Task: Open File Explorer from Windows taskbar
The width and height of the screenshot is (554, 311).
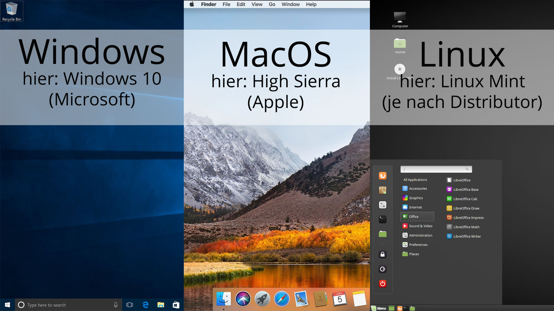Action: [161, 305]
